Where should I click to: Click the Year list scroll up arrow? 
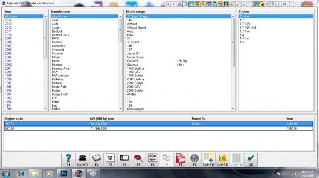45,16
